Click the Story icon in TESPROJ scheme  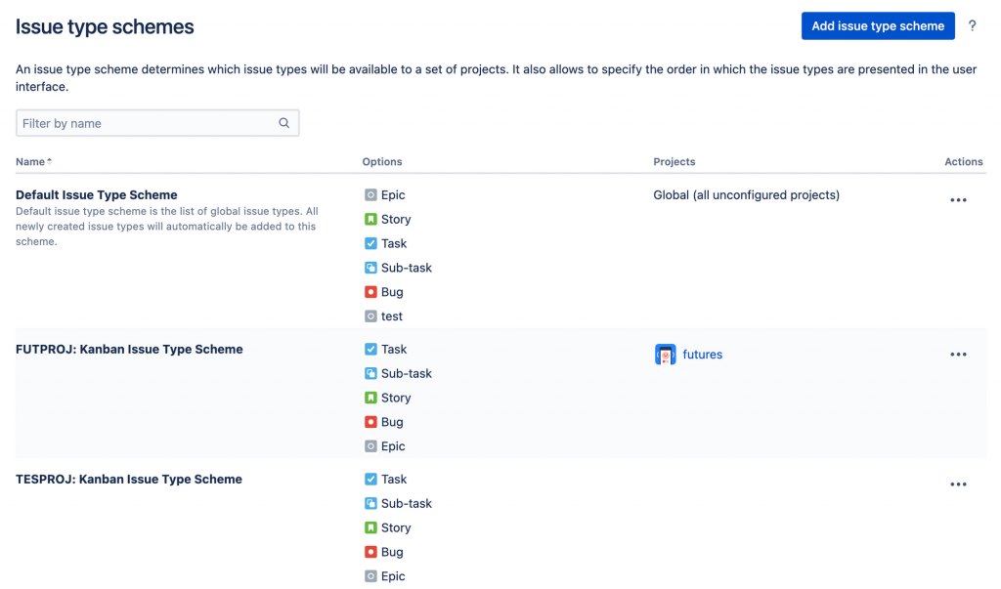[x=370, y=527]
